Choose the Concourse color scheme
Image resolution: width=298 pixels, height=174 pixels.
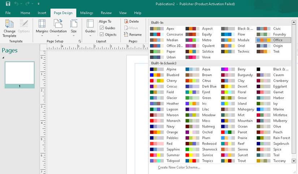165,34
